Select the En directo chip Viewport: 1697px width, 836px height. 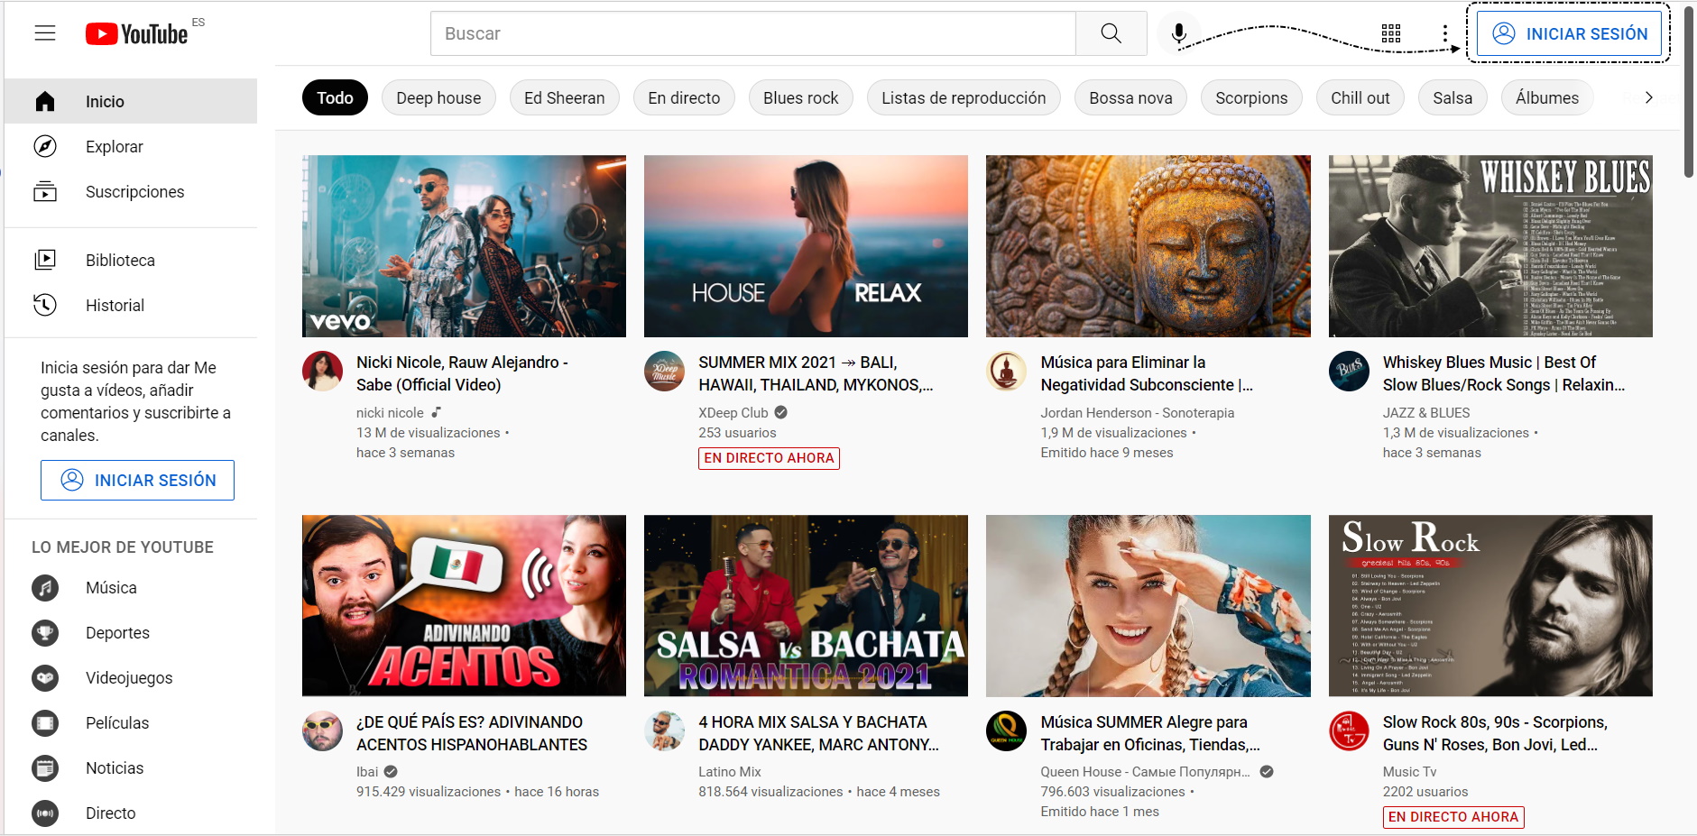684,97
